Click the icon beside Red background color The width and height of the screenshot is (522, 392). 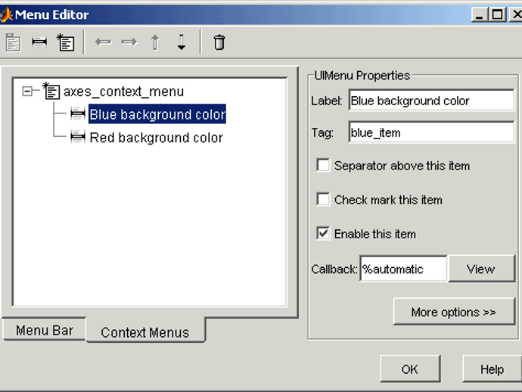78,137
